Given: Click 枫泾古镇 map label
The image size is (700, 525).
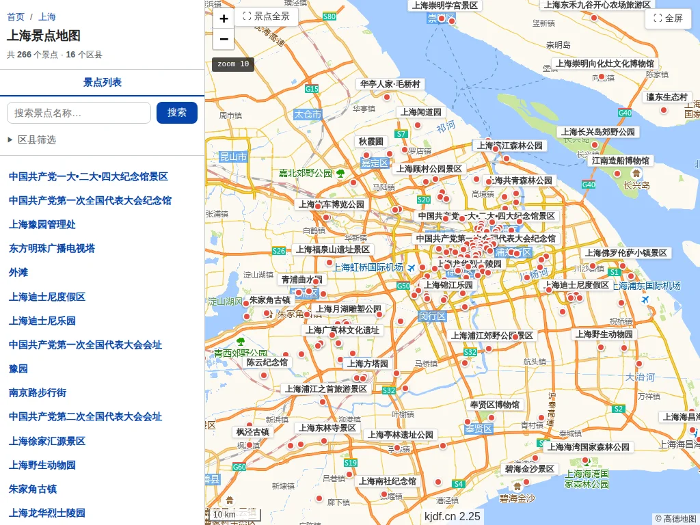Looking at the screenshot, I should click(x=253, y=432).
